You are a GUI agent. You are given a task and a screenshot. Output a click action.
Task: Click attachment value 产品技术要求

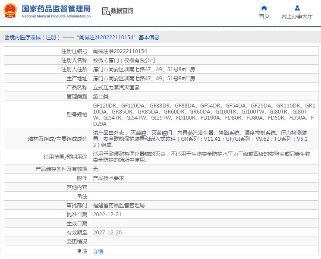pyautogui.click(x=108, y=178)
